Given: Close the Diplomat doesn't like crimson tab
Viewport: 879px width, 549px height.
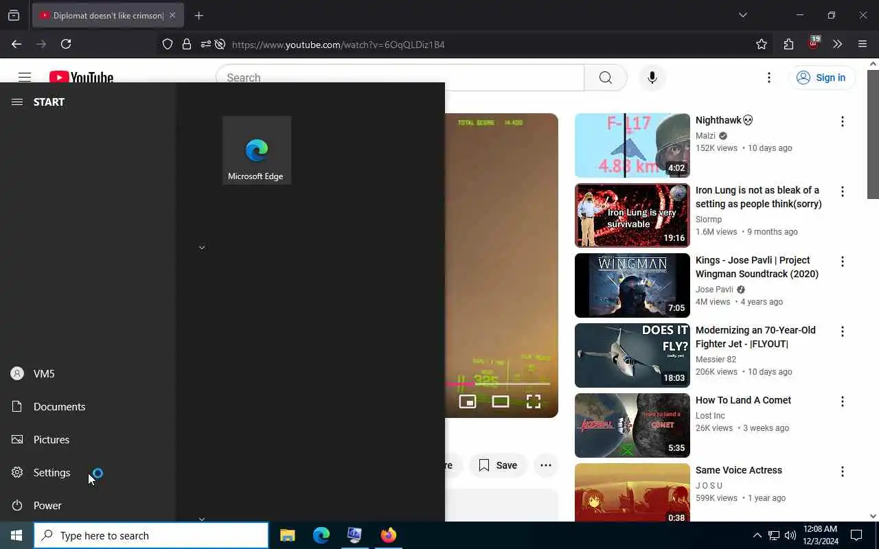Looking at the screenshot, I should [172, 15].
